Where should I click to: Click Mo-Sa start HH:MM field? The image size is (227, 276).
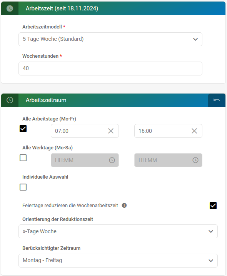(85, 160)
